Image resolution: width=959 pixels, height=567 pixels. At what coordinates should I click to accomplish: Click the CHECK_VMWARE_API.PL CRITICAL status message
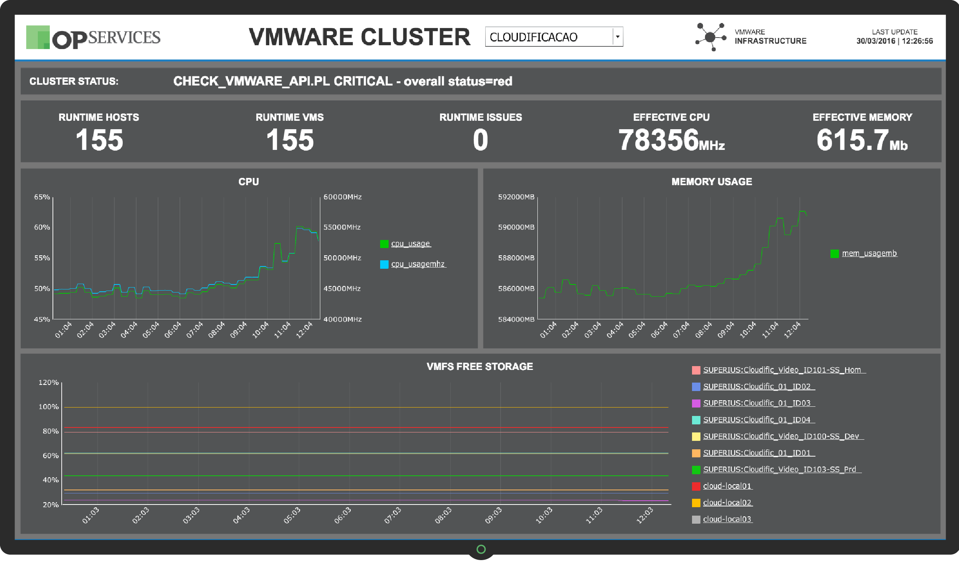[x=343, y=81]
